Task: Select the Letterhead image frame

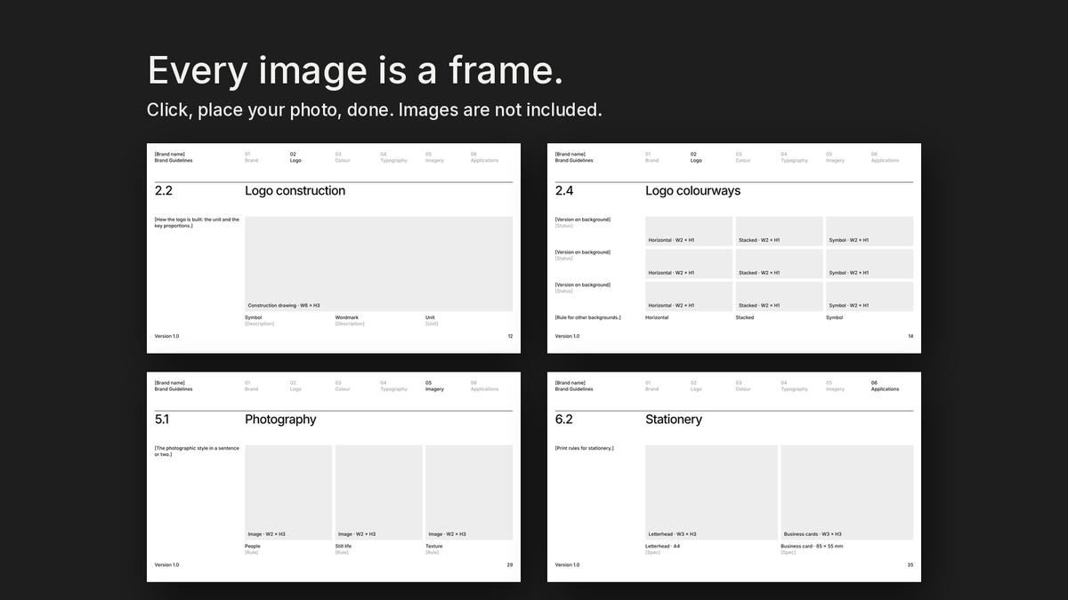Action: click(x=711, y=492)
